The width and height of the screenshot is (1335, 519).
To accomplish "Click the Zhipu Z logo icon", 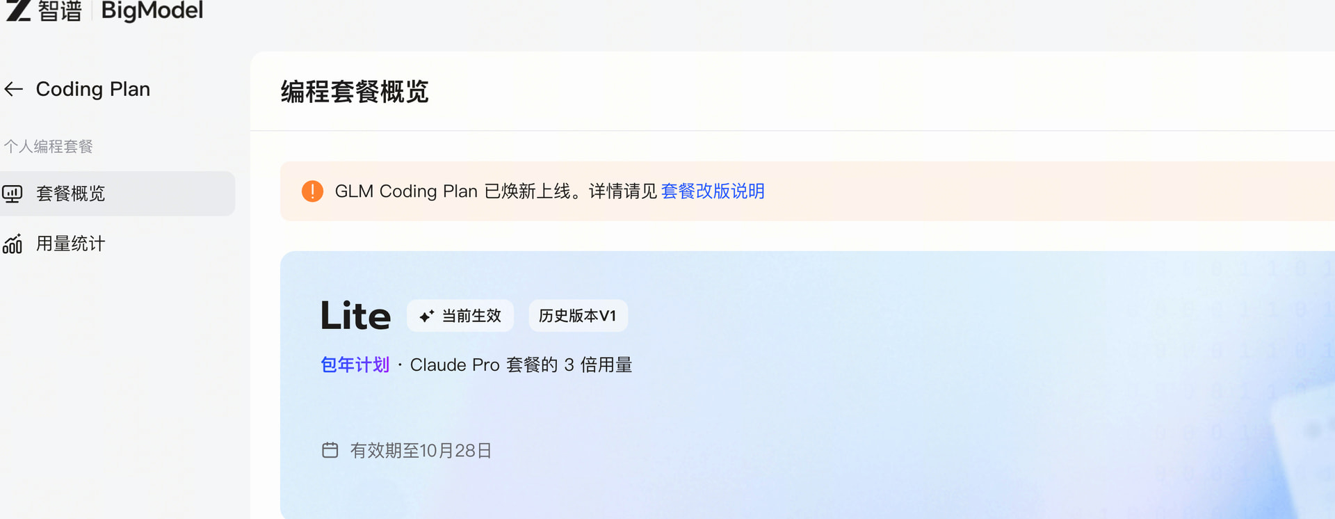I will click(19, 10).
